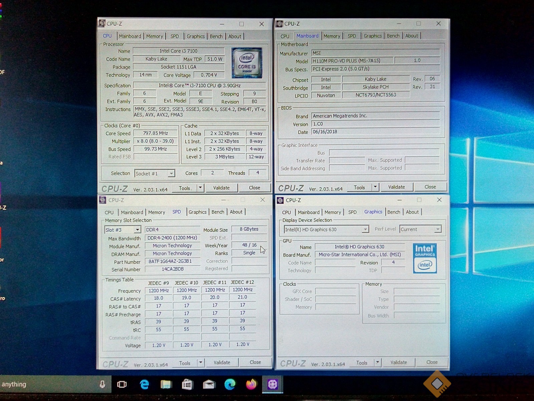Click the microphone icon in the taskbar search

102,384
